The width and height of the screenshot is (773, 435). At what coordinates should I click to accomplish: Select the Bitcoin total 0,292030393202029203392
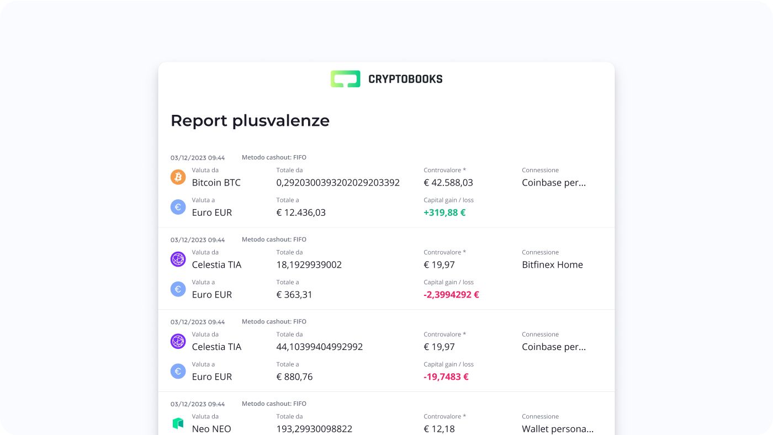(x=338, y=183)
